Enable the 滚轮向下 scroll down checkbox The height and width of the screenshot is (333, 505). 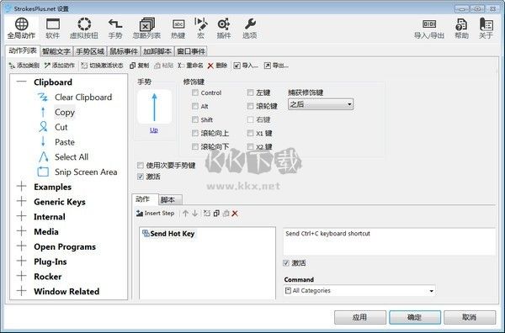click(195, 146)
